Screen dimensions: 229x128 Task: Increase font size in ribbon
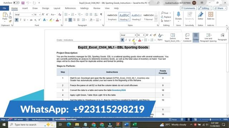click(43, 15)
